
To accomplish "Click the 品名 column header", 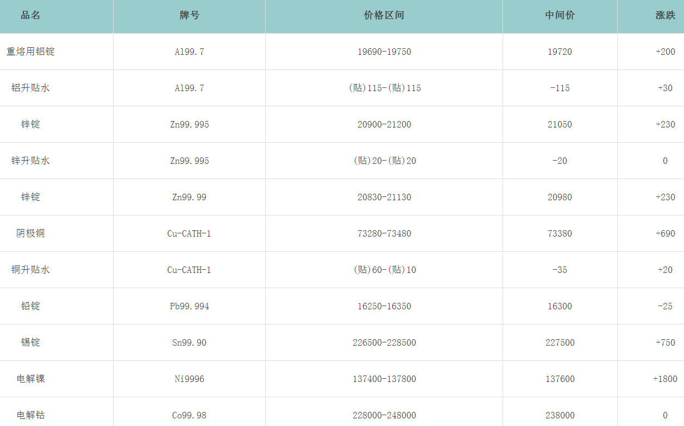I will pyautogui.click(x=30, y=15).
